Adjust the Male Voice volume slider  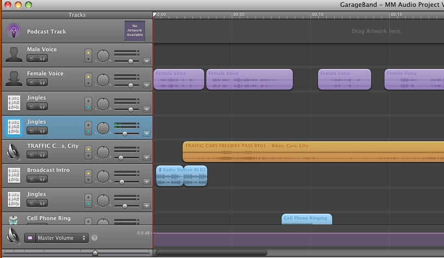(127, 61)
